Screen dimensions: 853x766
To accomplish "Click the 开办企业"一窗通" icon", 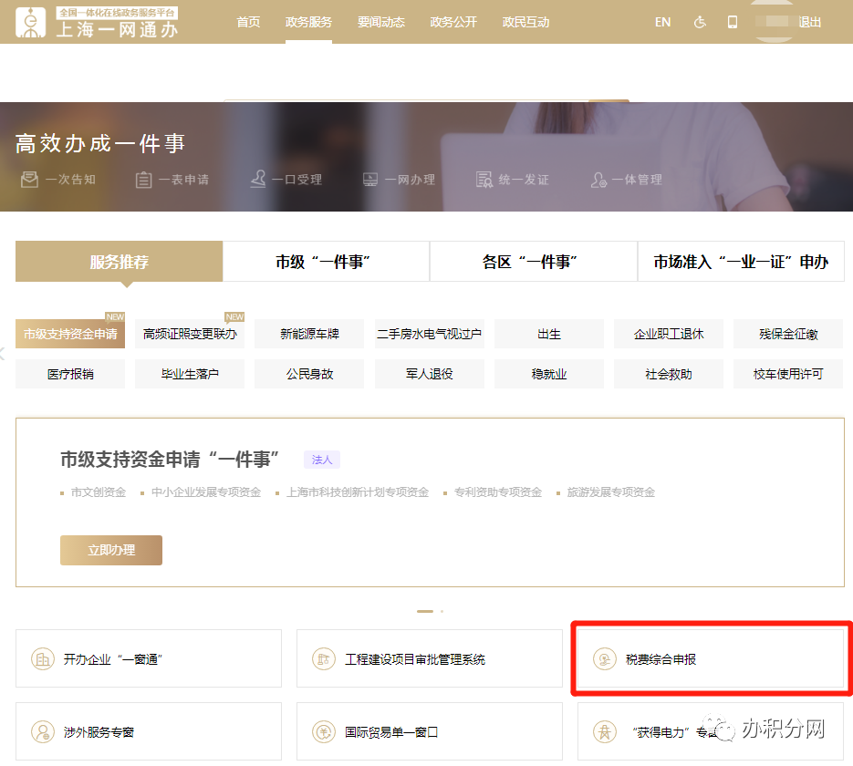I will pos(42,658).
